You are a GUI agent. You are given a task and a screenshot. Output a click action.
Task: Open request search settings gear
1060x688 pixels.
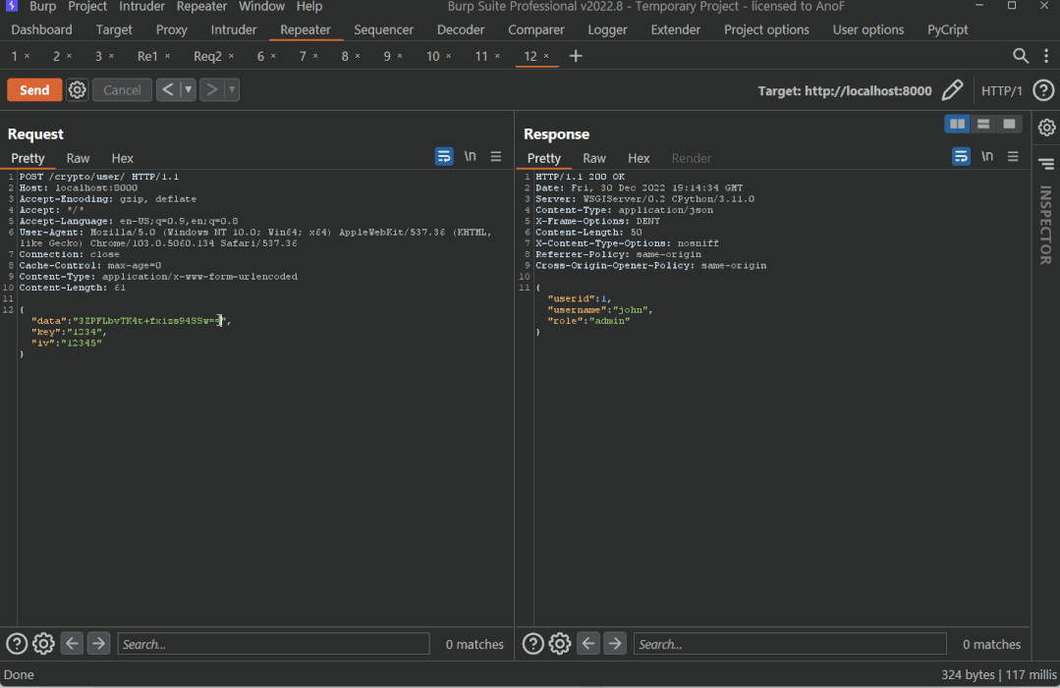(43, 644)
